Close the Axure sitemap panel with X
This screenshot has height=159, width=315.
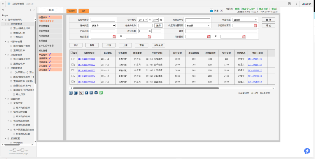point(3,3)
